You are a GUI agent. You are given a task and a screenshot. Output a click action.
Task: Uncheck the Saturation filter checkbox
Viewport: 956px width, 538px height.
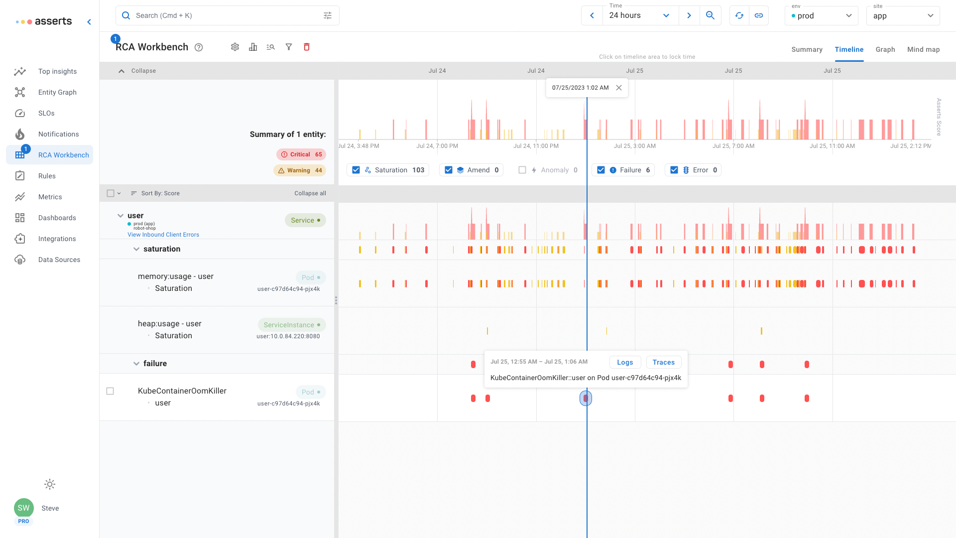point(356,170)
